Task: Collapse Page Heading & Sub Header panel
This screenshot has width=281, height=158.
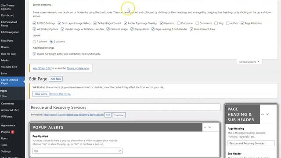Action: click(x=242, y=114)
